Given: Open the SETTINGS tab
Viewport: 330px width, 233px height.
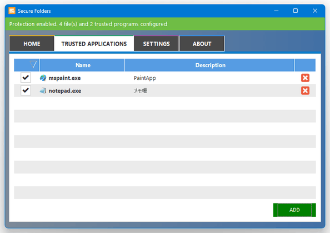Looking at the screenshot, I should pos(156,44).
